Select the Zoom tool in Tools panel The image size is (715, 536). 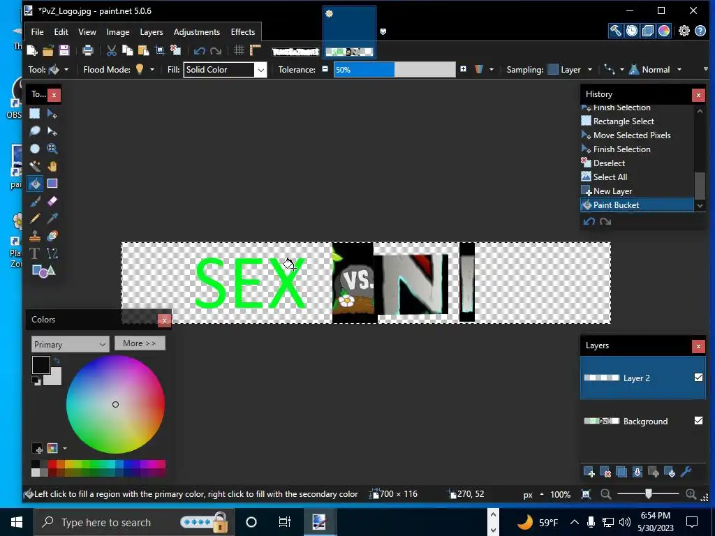pos(52,149)
